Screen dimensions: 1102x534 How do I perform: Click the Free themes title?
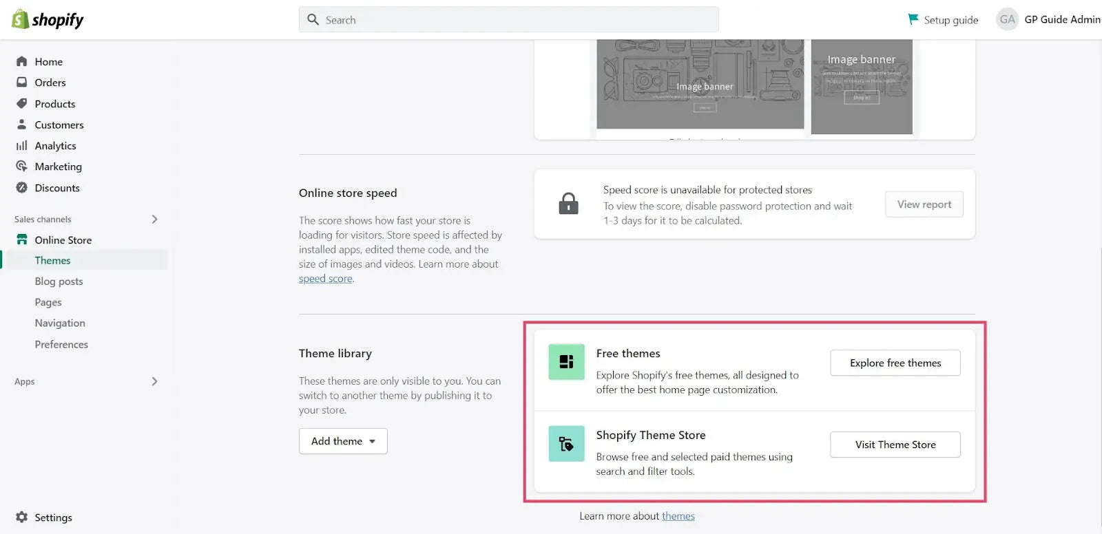click(x=628, y=354)
